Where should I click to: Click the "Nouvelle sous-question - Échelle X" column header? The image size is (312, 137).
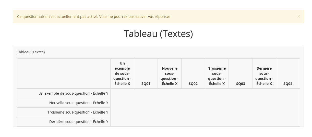[170, 76]
